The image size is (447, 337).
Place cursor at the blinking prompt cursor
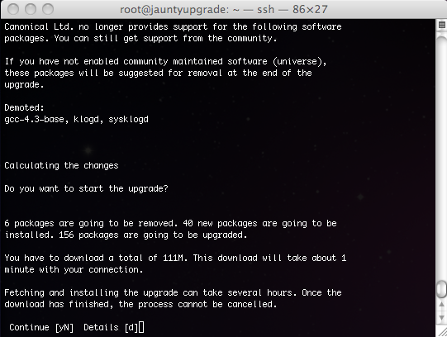pos(141,327)
